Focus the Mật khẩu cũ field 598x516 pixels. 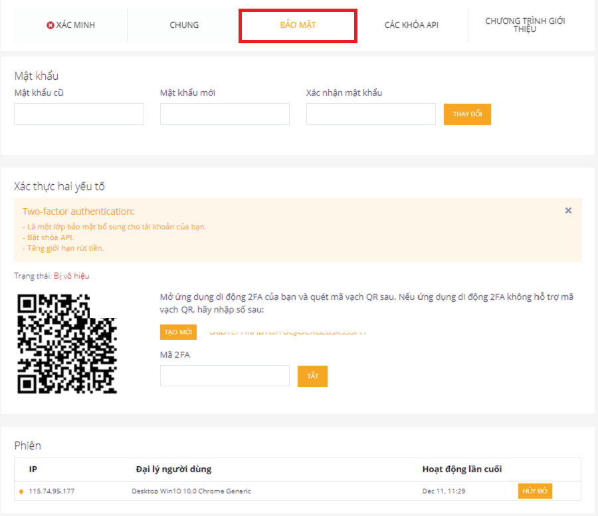coord(79,114)
